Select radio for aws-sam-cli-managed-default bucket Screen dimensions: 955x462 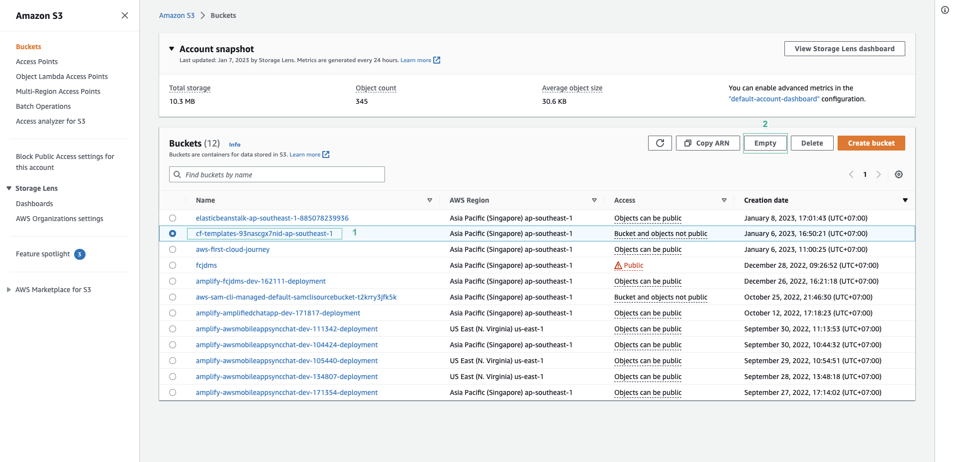coord(173,297)
